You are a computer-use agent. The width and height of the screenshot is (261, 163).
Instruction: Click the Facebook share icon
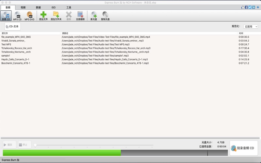pyautogui.click(x=246, y=7)
